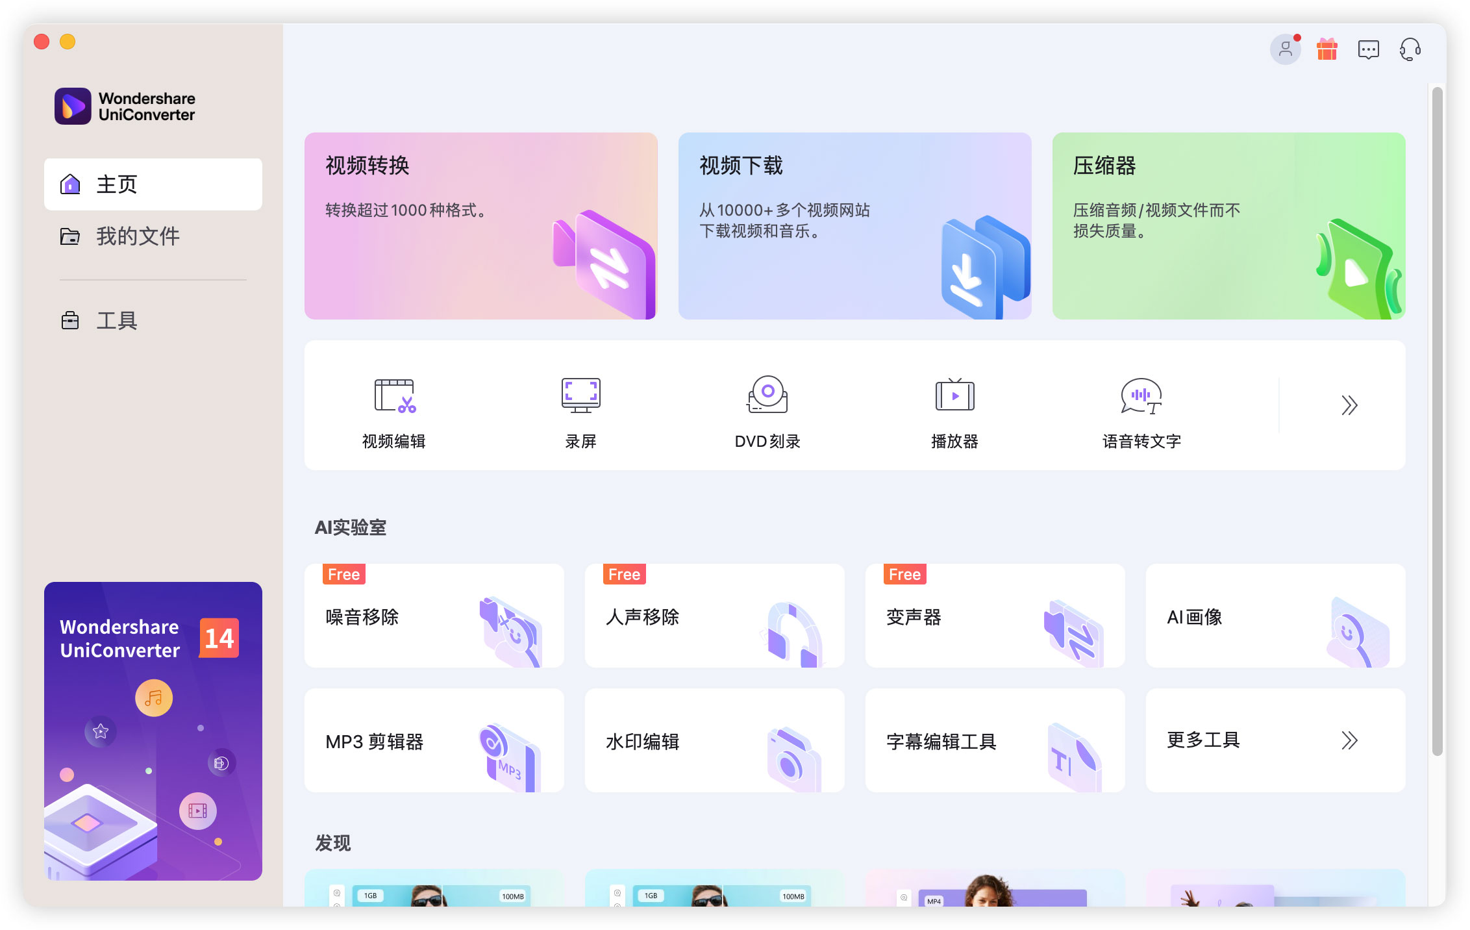
Task: Open the 人声移除 vocal remover tile
Action: tap(715, 616)
